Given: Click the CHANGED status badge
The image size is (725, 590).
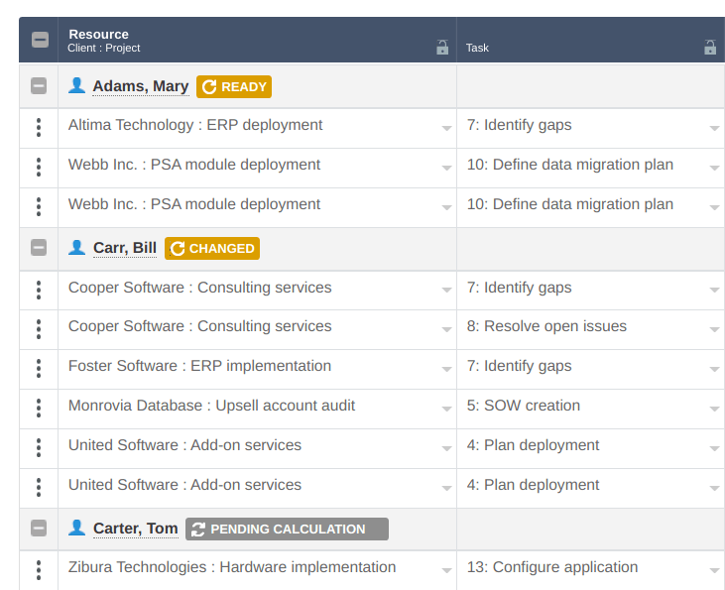Looking at the screenshot, I should (x=212, y=249).
